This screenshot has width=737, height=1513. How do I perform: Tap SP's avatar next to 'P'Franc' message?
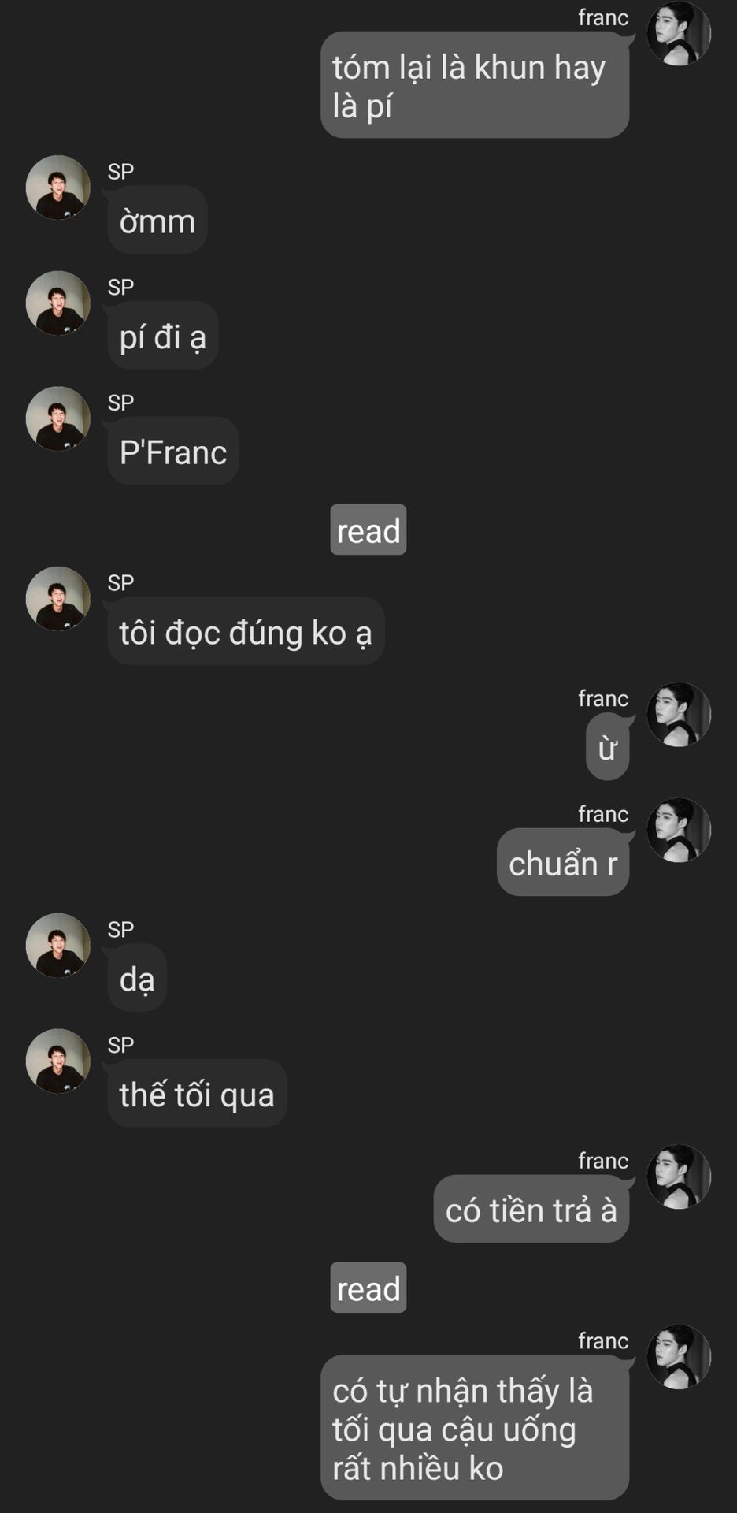(58, 418)
